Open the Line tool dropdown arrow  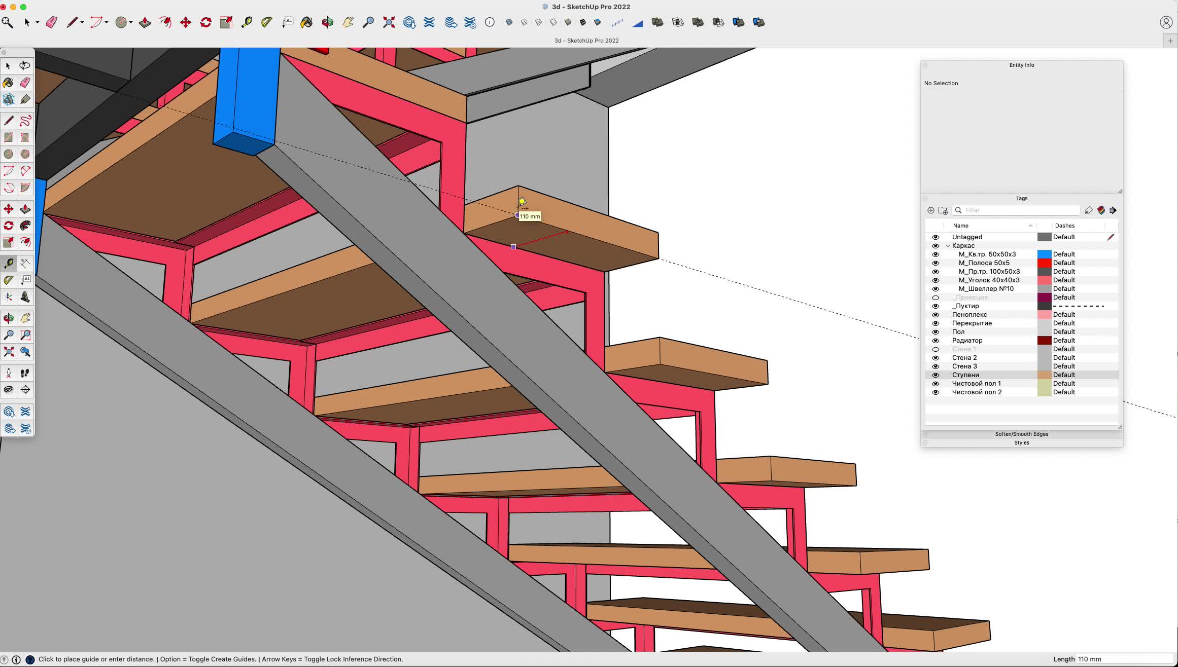pos(82,22)
